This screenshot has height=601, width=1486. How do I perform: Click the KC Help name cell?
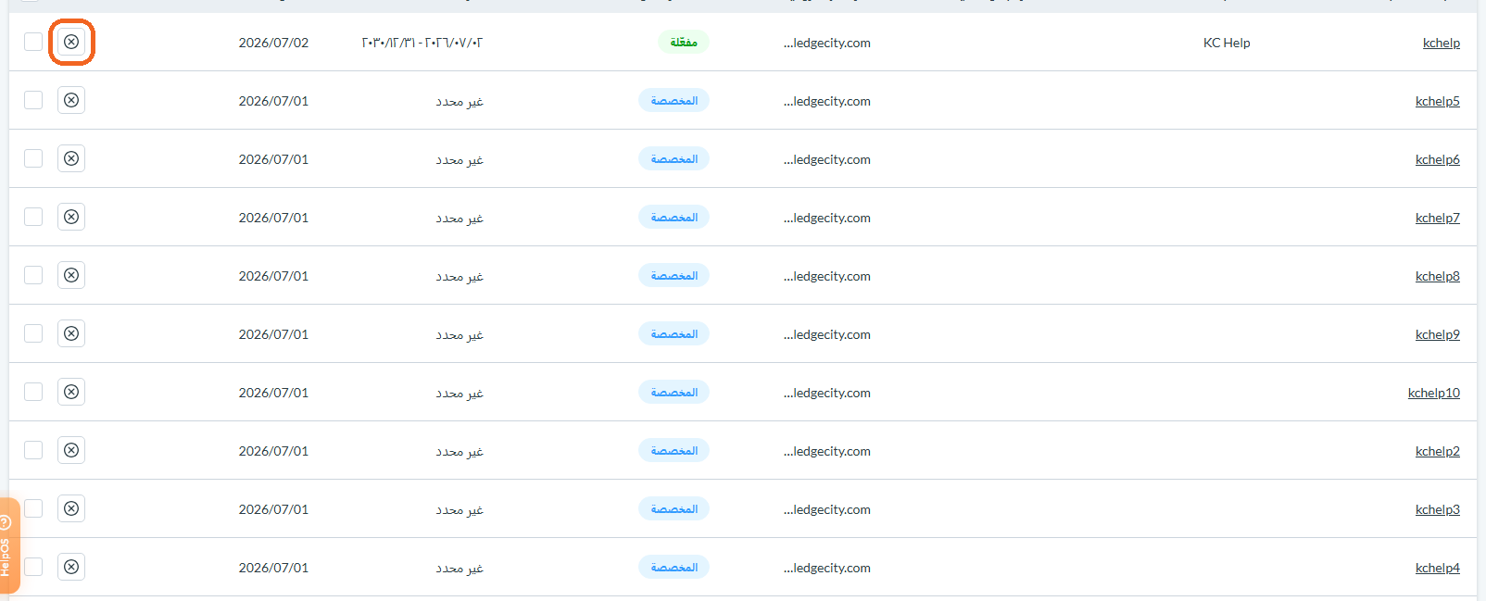pos(1227,43)
